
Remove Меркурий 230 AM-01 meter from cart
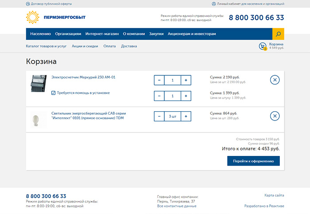(x=275, y=80)
